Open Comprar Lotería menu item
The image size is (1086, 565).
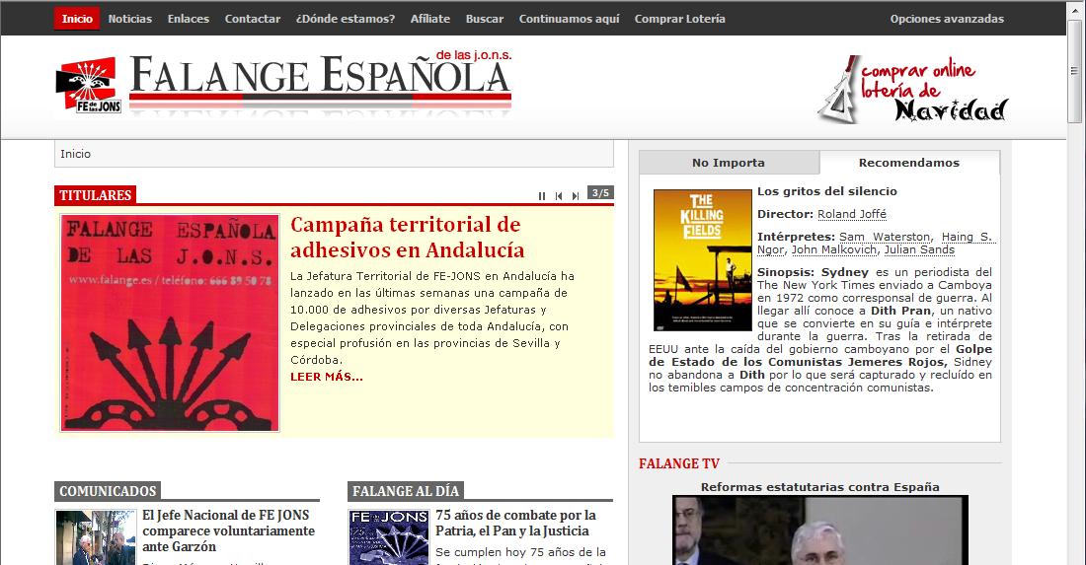pyautogui.click(x=679, y=19)
